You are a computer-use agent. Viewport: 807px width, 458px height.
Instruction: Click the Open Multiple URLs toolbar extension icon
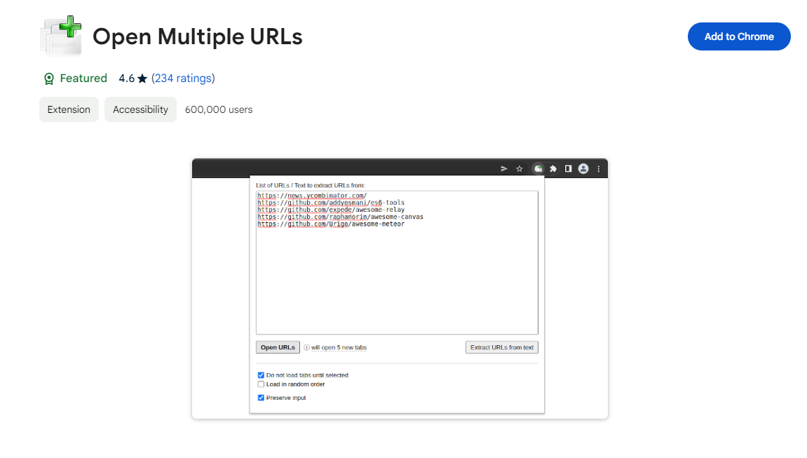(x=538, y=169)
